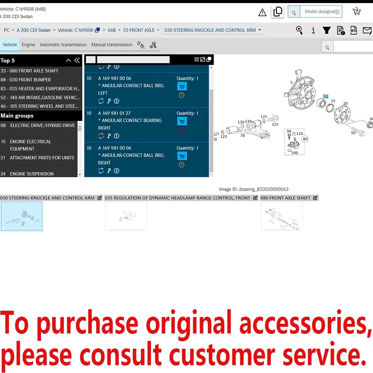Click red unavailable icon for A 169 981 01 27
Image resolution: width=373 pixels, height=373 pixels.
click(x=182, y=130)
